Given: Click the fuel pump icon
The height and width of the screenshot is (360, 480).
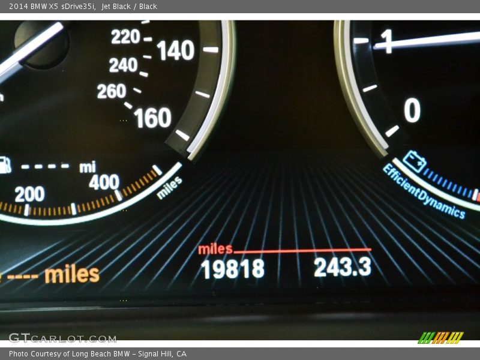Looking at the screenshot, I should (x=5, y=166).
